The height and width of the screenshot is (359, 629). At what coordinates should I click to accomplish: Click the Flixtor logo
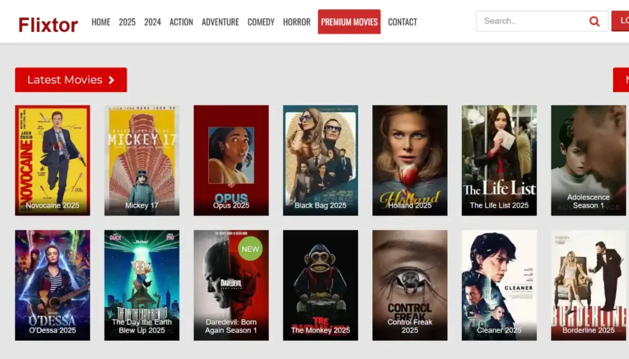[x=48, y=25]
